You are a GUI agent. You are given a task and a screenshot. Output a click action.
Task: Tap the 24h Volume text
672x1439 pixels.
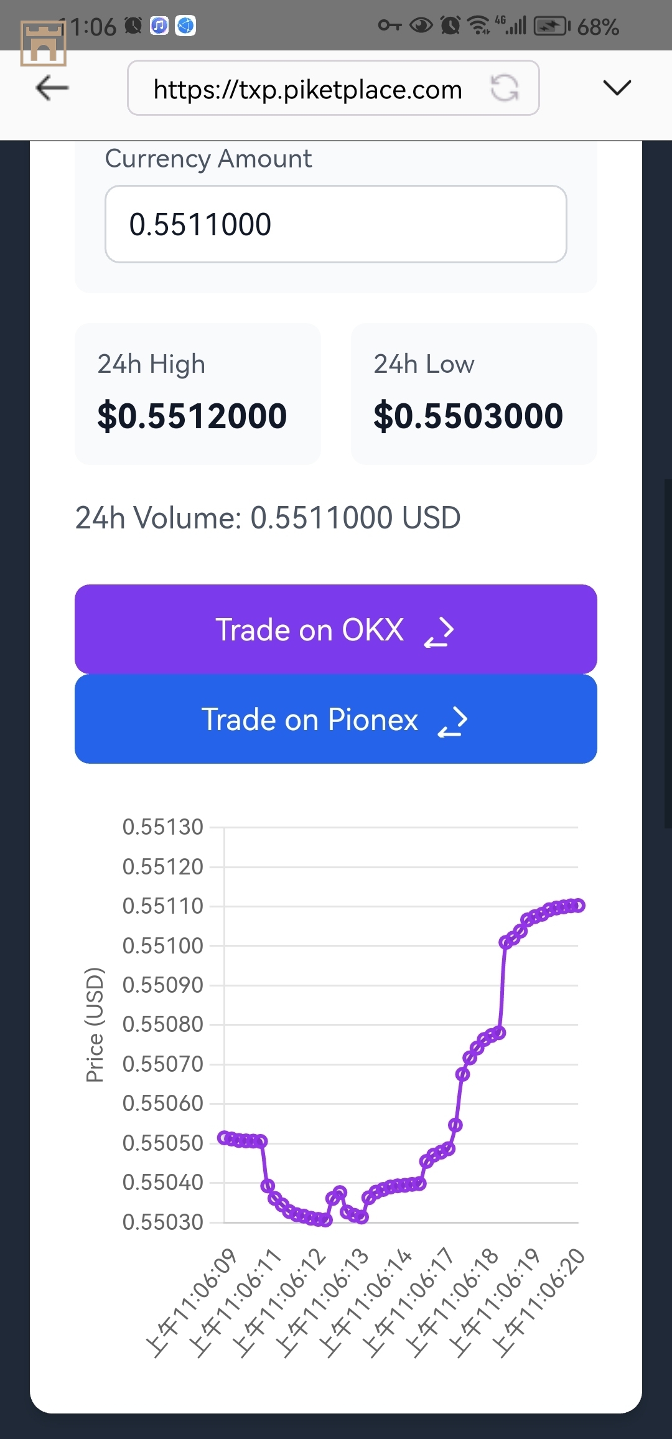pyautogui.click(x=268, y=518)
